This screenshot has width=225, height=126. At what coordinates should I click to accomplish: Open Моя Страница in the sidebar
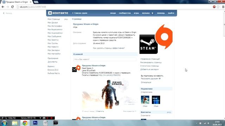tap(54, 19)
